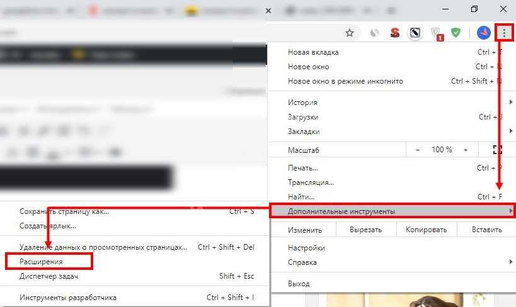Click the Копировать button
The height and width of the screenshot is (307, 516).
click(426, 230)
